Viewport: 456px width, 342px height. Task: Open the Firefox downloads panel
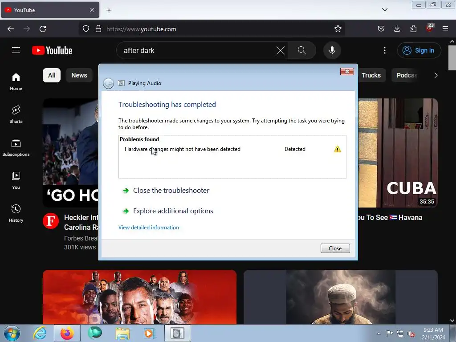397,29
